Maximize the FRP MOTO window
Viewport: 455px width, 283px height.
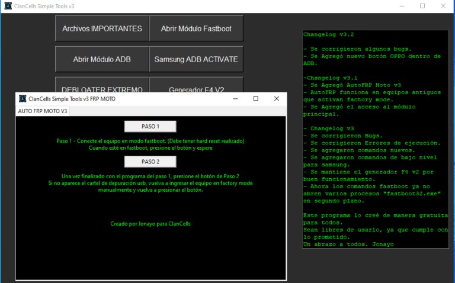[x=256, y=99]
